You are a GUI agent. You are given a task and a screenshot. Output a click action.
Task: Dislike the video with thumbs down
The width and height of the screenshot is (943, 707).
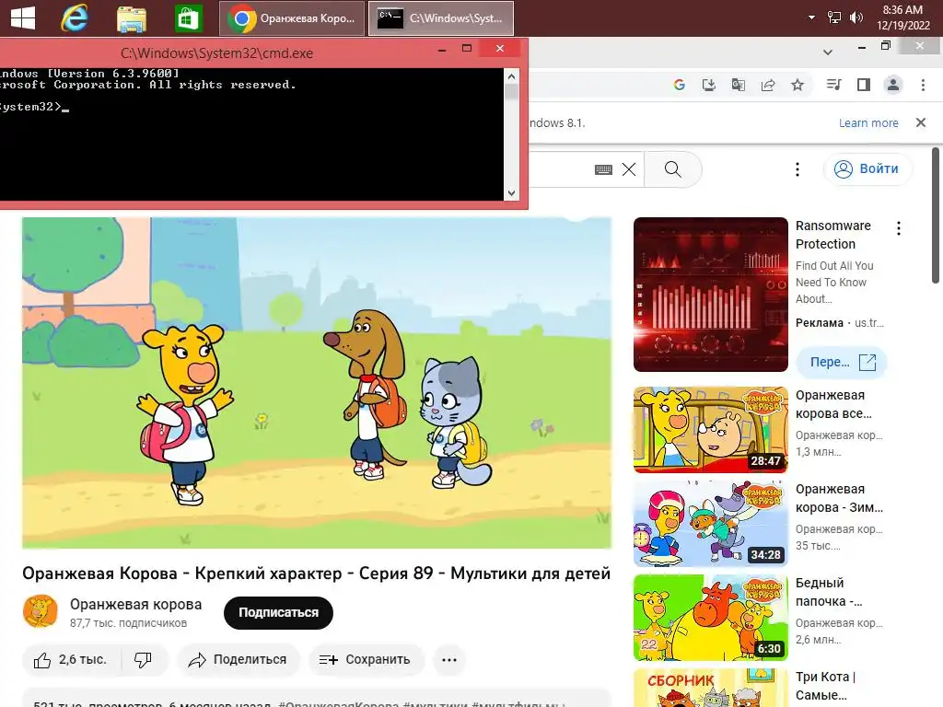click(143, 660)
